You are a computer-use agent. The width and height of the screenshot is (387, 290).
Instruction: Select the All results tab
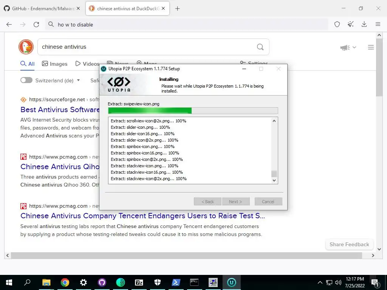[x=27, y=64]
